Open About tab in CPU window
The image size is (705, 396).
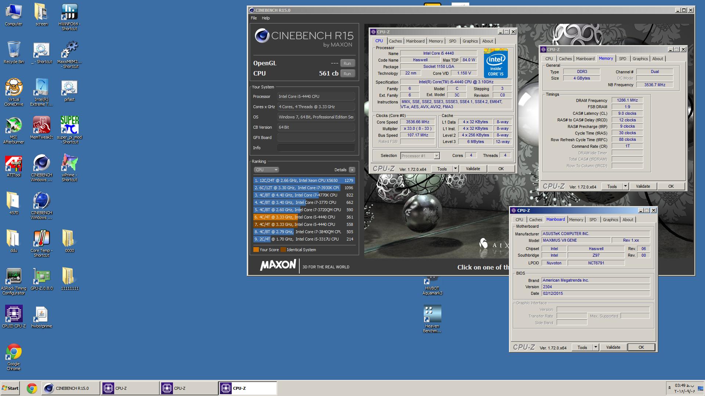pos(488,41)
